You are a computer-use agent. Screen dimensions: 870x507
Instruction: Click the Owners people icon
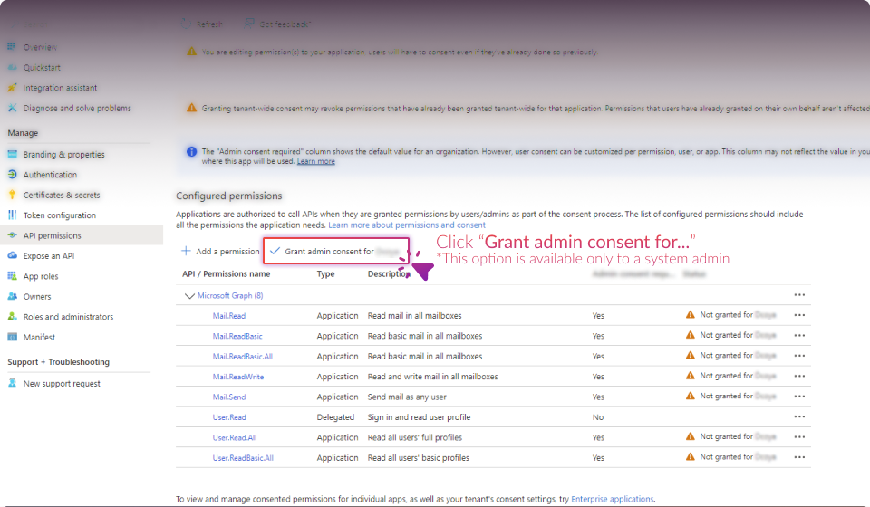pos(12,297)
